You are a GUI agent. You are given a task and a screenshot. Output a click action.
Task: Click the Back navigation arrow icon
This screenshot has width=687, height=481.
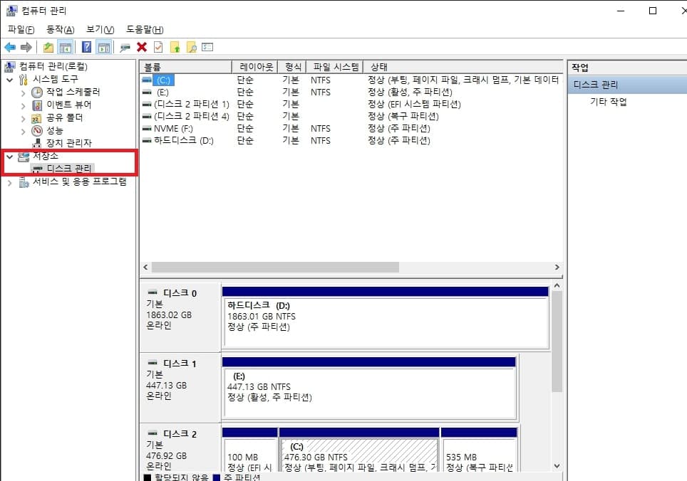(9, 46)
